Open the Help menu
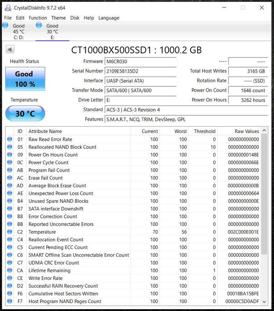 (89, 18)
